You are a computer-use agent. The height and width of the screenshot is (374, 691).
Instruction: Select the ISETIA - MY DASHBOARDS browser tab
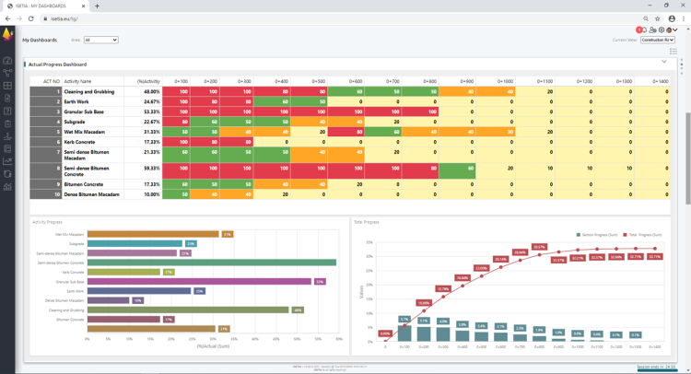(41, 6)
